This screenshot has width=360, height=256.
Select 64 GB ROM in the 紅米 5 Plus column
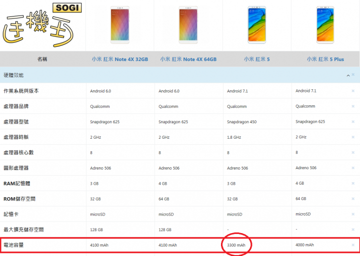[301, 199]
